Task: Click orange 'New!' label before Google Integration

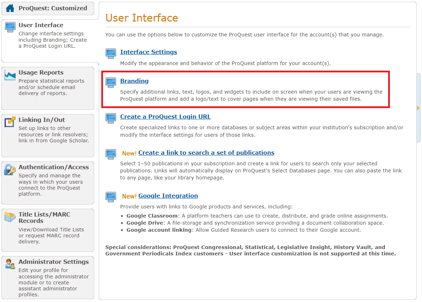Action: tap(129, 196)
